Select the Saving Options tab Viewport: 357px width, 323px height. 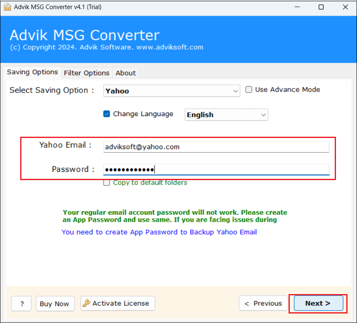(32, 72)
